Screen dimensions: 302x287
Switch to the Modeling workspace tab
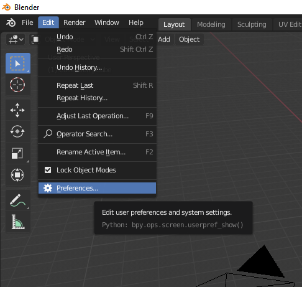tap(211, 24)
